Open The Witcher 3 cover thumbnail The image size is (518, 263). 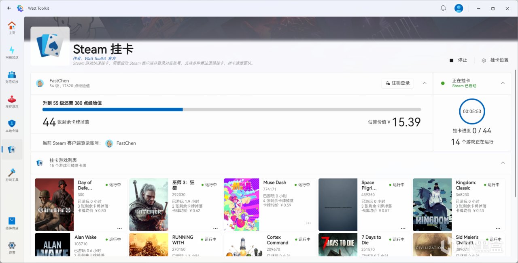pos(149,205)
